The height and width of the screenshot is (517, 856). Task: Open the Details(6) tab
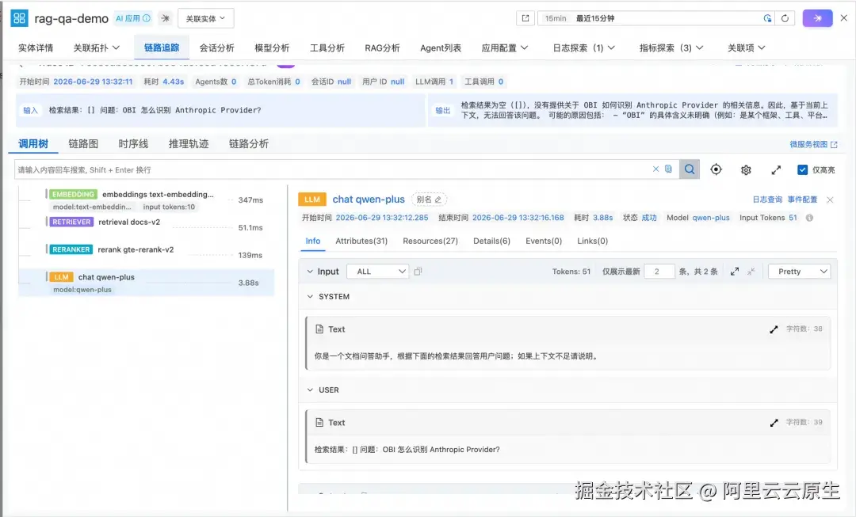click(x=491, y=241)
